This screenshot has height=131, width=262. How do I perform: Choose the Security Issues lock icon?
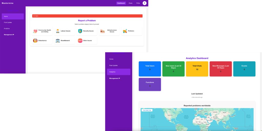pyautogui.click(x=80, y=31)
